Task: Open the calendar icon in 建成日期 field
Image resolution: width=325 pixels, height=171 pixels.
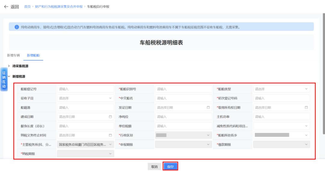Action: coord(110,117)
